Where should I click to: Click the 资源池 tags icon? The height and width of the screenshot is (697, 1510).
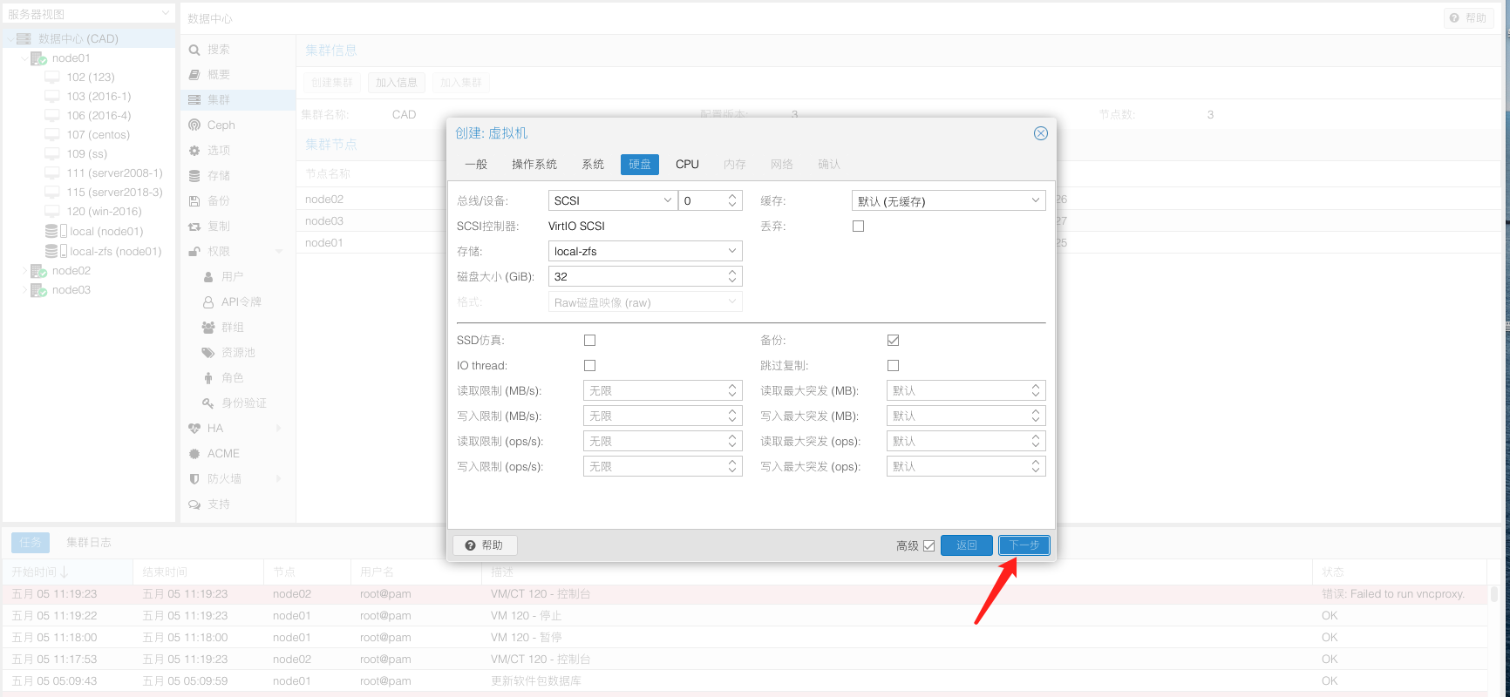208,353
